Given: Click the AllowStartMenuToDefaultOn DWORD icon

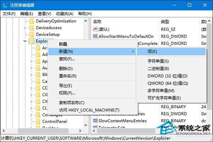Looking at the screenshot, I should pos(95,36).
